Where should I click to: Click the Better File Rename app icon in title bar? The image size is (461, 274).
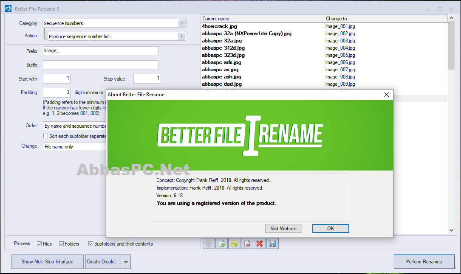[8, 8]
